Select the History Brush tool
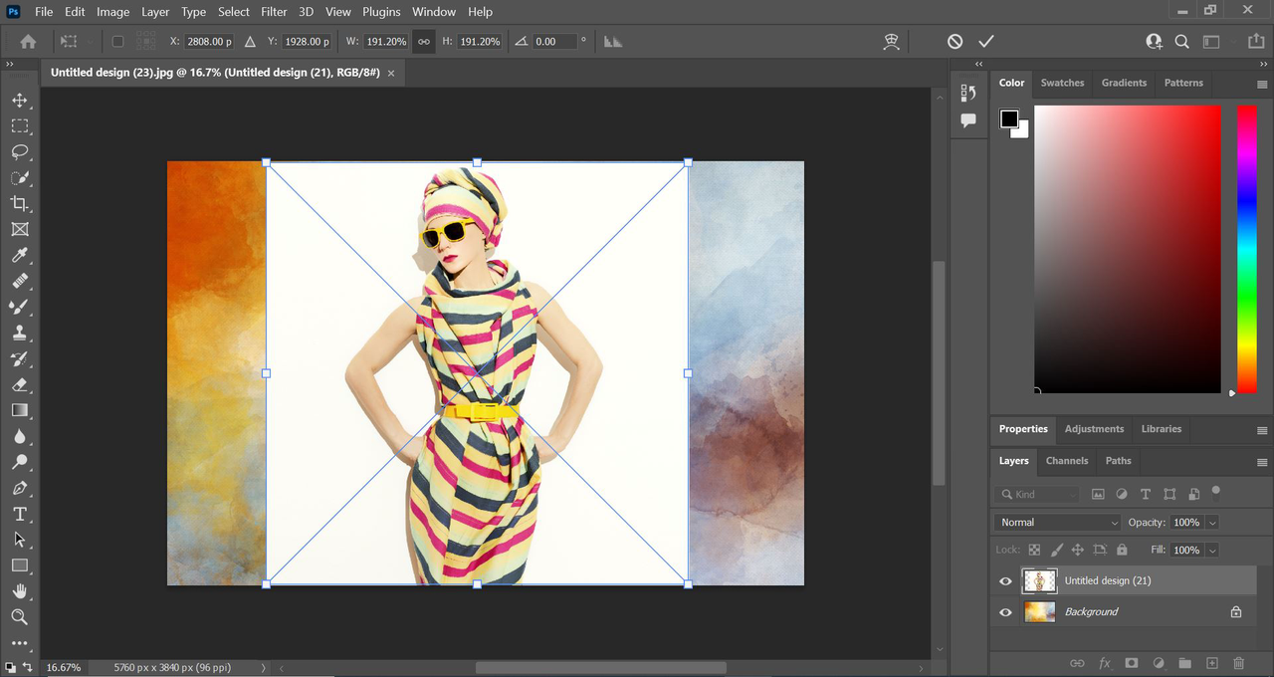The height and width of the screenshot is (677, 1274). (19, 359)
